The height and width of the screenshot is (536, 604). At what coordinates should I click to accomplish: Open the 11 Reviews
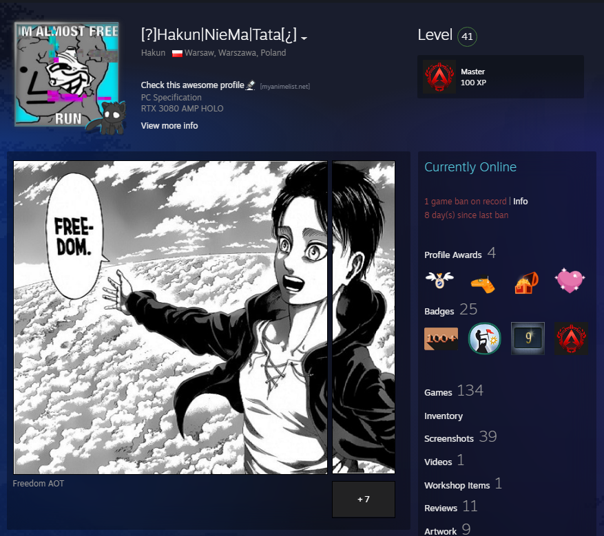[450, 507]
